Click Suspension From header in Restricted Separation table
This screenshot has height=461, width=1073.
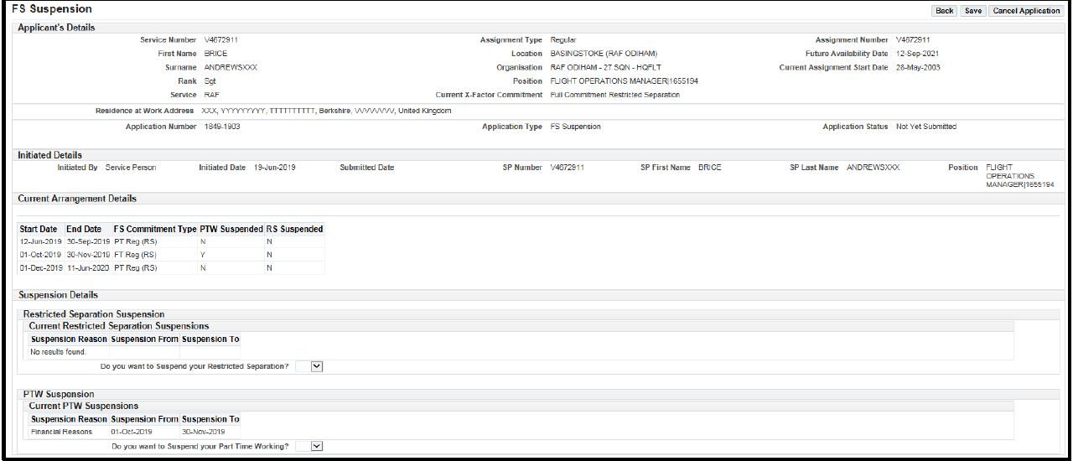tap(145, 339)
